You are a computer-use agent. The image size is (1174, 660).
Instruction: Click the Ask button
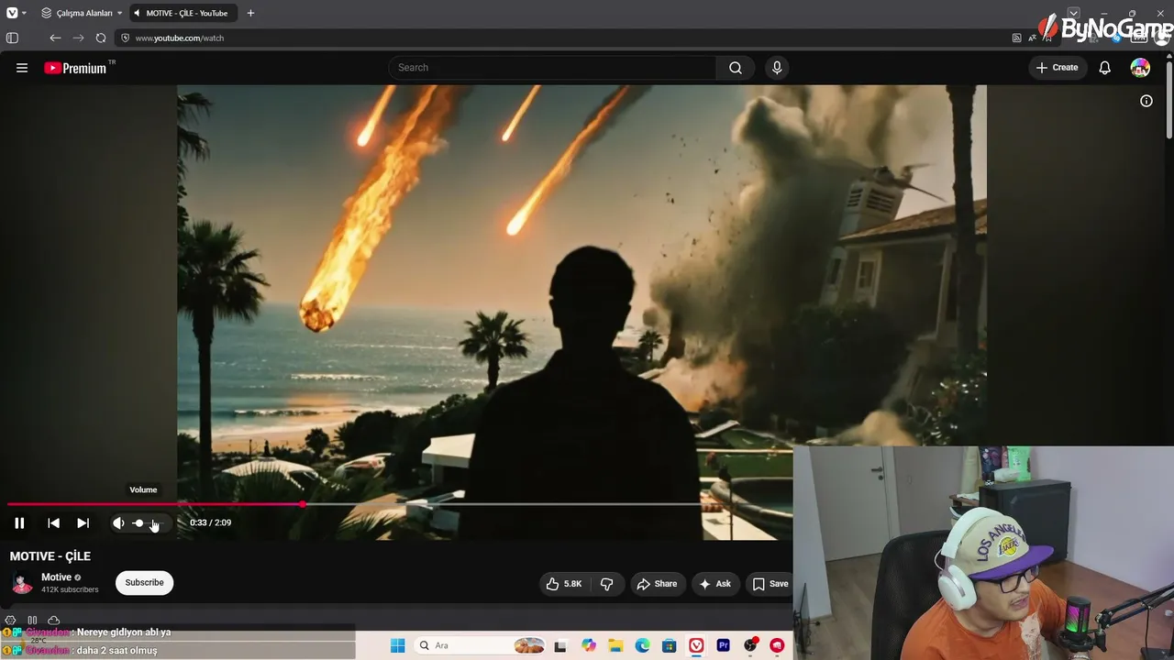pos(714,584)
